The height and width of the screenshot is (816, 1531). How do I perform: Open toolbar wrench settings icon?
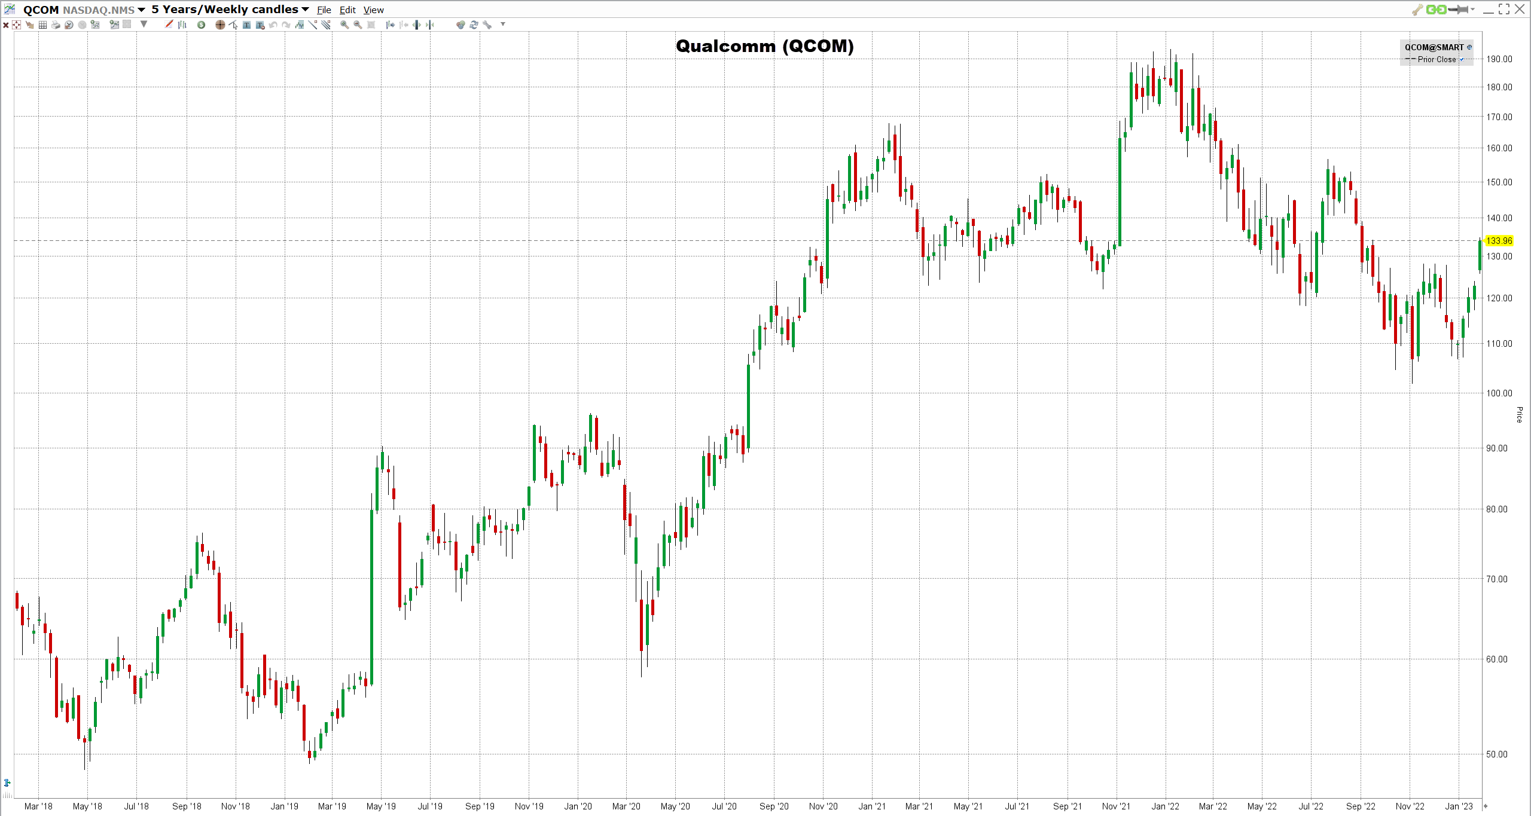click(x=487, y=25)
